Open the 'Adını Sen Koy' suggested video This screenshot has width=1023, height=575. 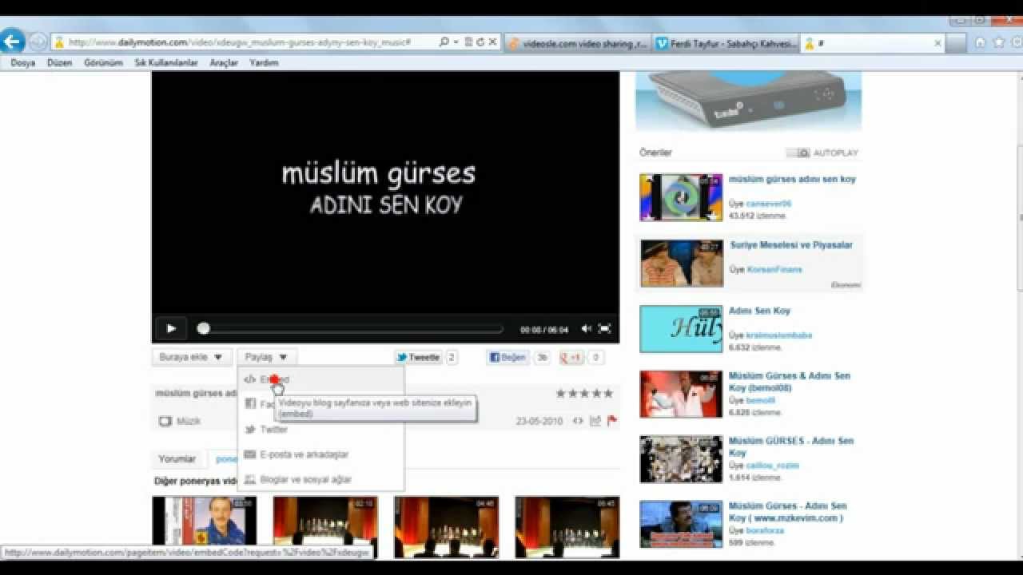tap(759, 311)
